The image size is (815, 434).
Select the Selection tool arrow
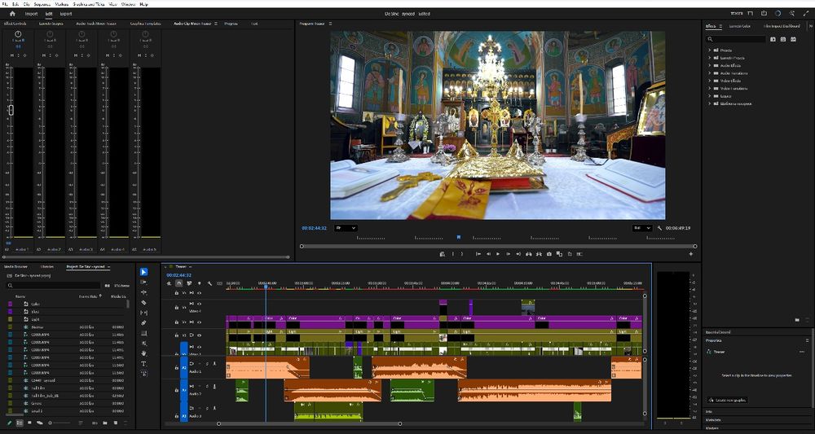click(x=144, y=271)
